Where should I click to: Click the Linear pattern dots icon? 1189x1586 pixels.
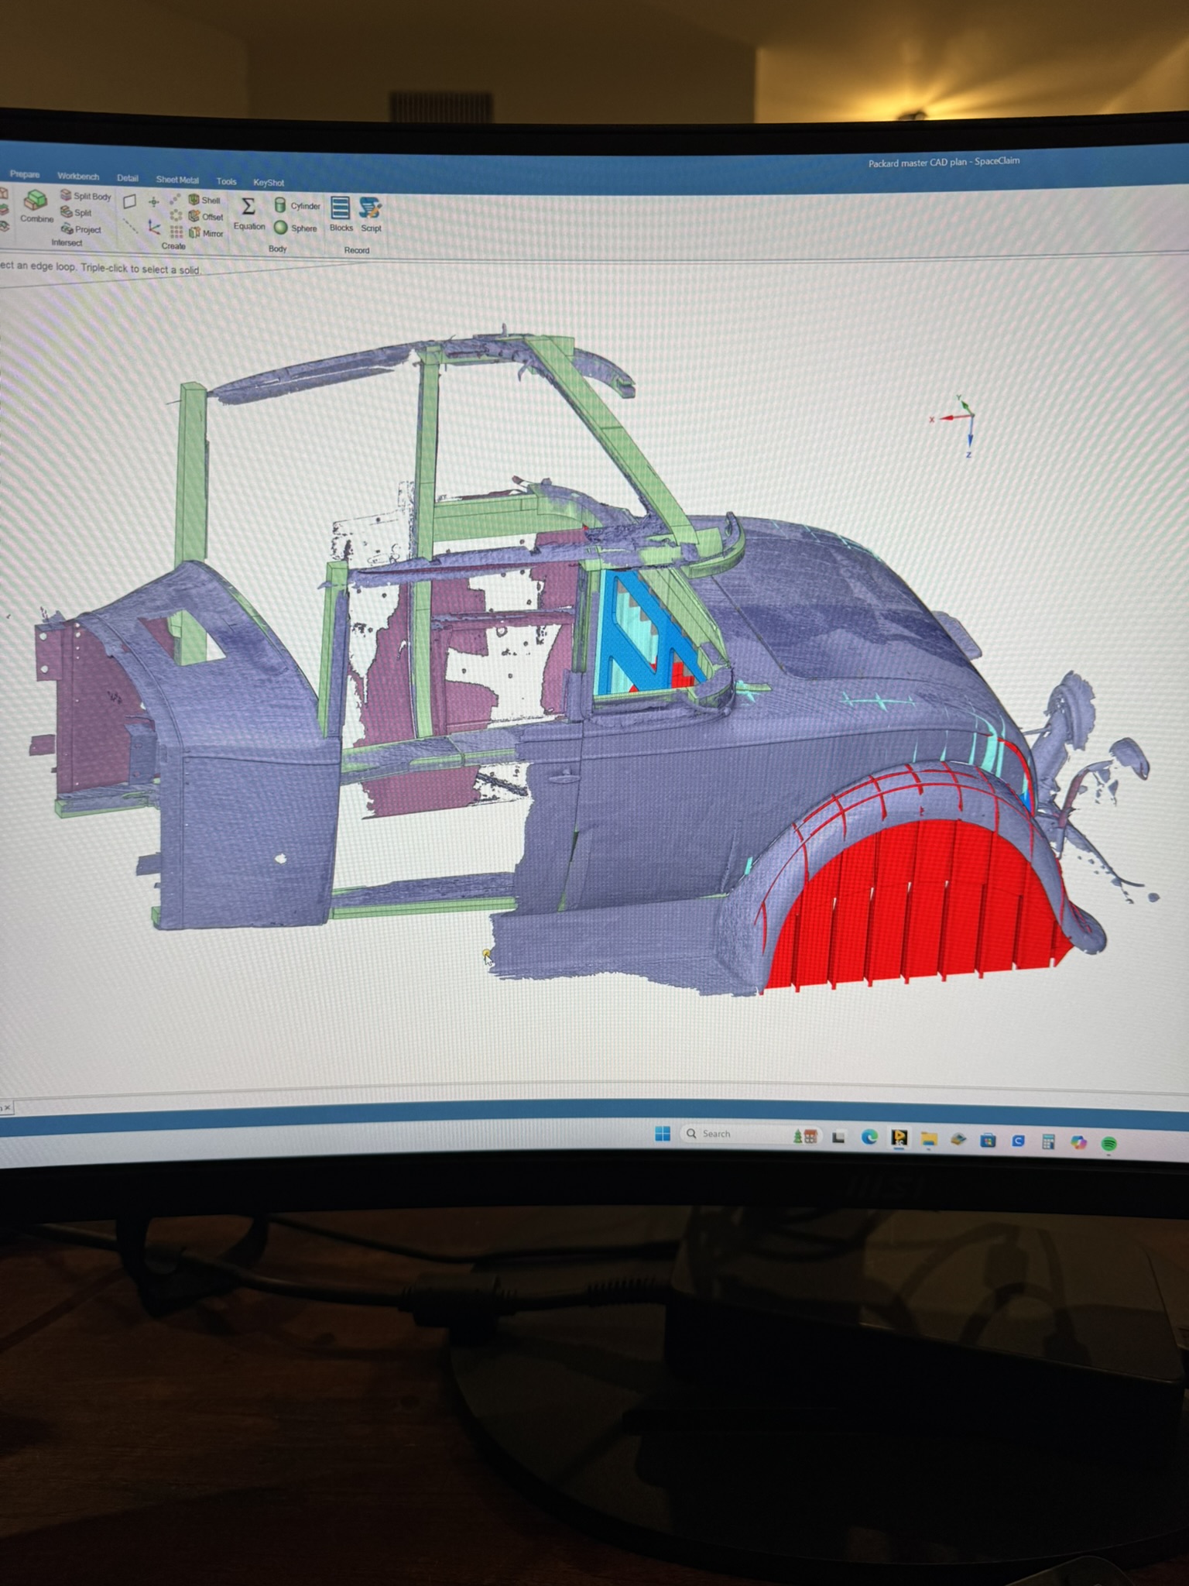(175, 200)
